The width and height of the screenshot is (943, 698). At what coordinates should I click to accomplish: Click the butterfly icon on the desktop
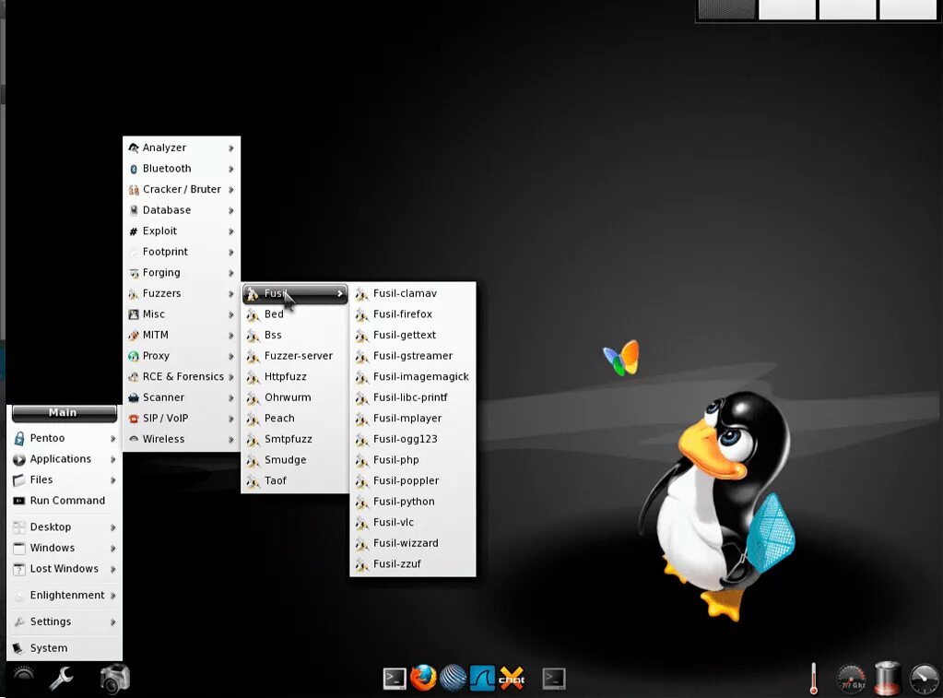(622, 358)
